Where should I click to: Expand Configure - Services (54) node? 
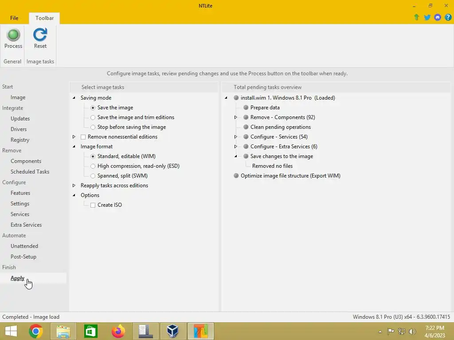(x=236, y=137)
